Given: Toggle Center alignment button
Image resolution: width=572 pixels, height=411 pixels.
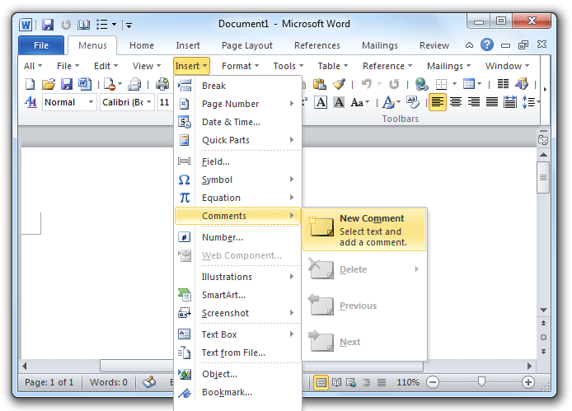Looking at the screenshot, I should 456,102.
